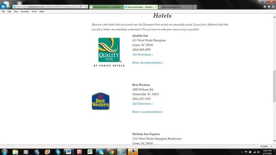Click the Best Western hotel name
The height and width of the screenshot is (155, 276).
point(141,85)
